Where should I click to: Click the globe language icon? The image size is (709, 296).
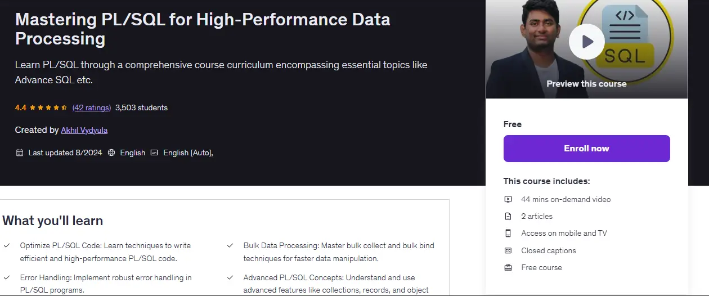coord(111,153)
